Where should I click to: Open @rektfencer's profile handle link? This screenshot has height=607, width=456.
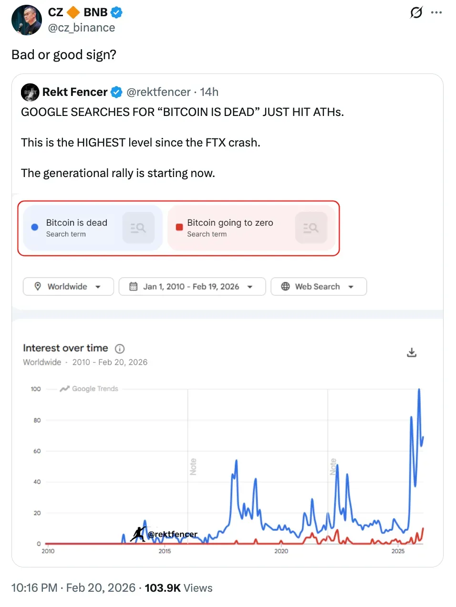click(158, 92)
